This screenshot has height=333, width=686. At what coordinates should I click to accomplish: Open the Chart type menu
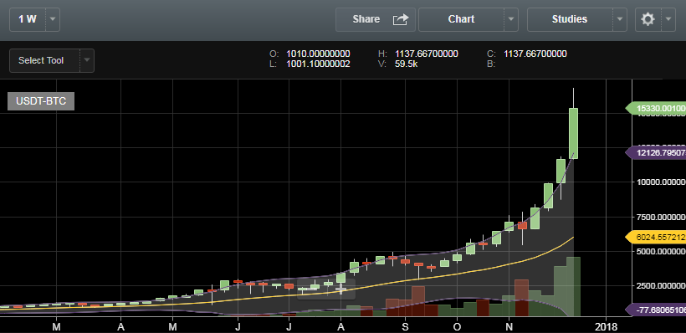[x=462, y=19]
